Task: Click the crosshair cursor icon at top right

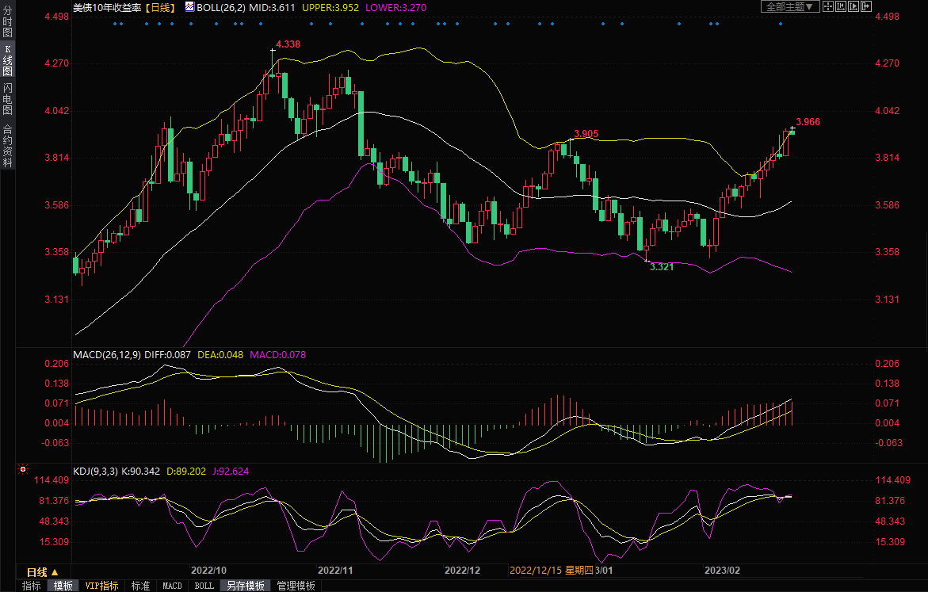Action: pyautogui.click(x=828, y=6)
